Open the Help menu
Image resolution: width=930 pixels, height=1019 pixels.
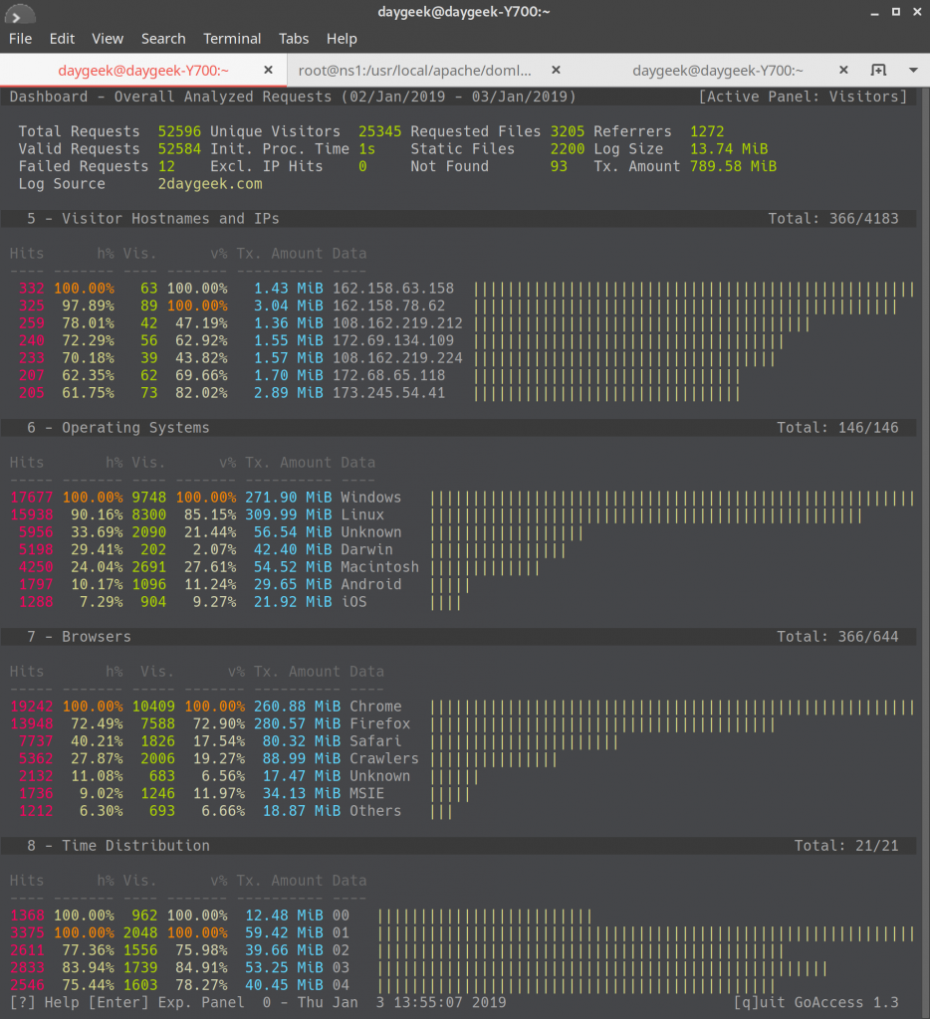(x=342, y=39)
